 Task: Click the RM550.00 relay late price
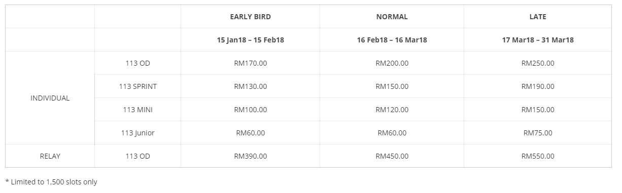538,156
